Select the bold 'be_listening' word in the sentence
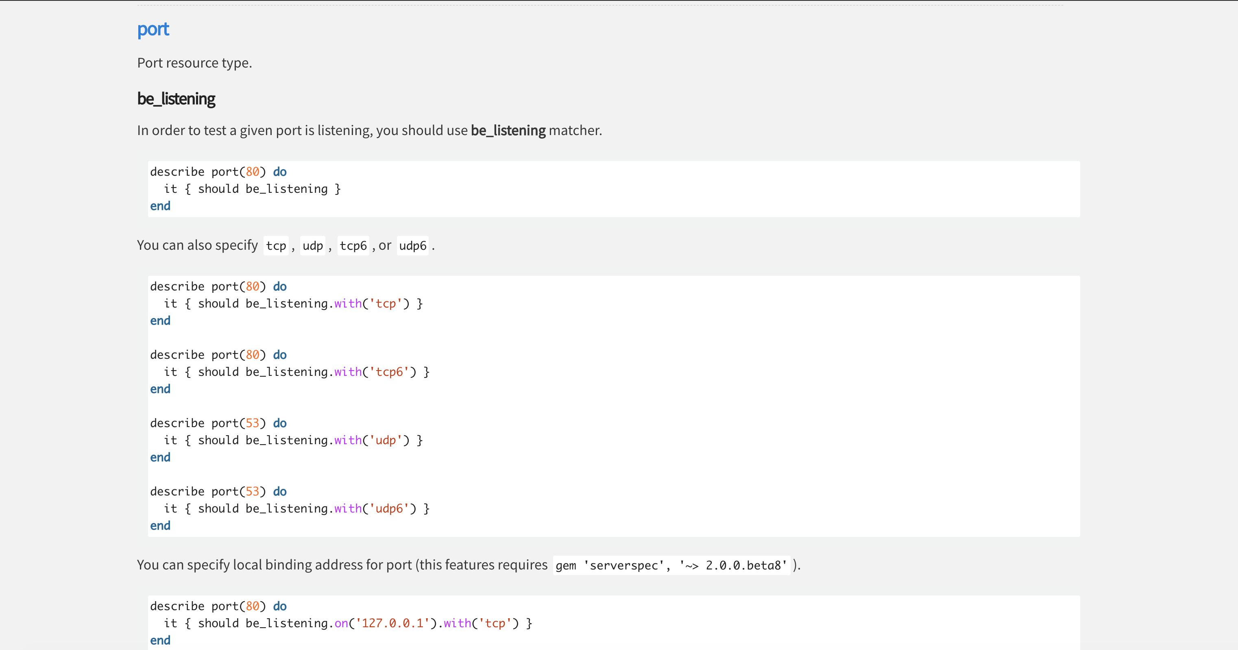Image resolution: width=1238 pixels, height=650 pixels. (x=508, y=130)
